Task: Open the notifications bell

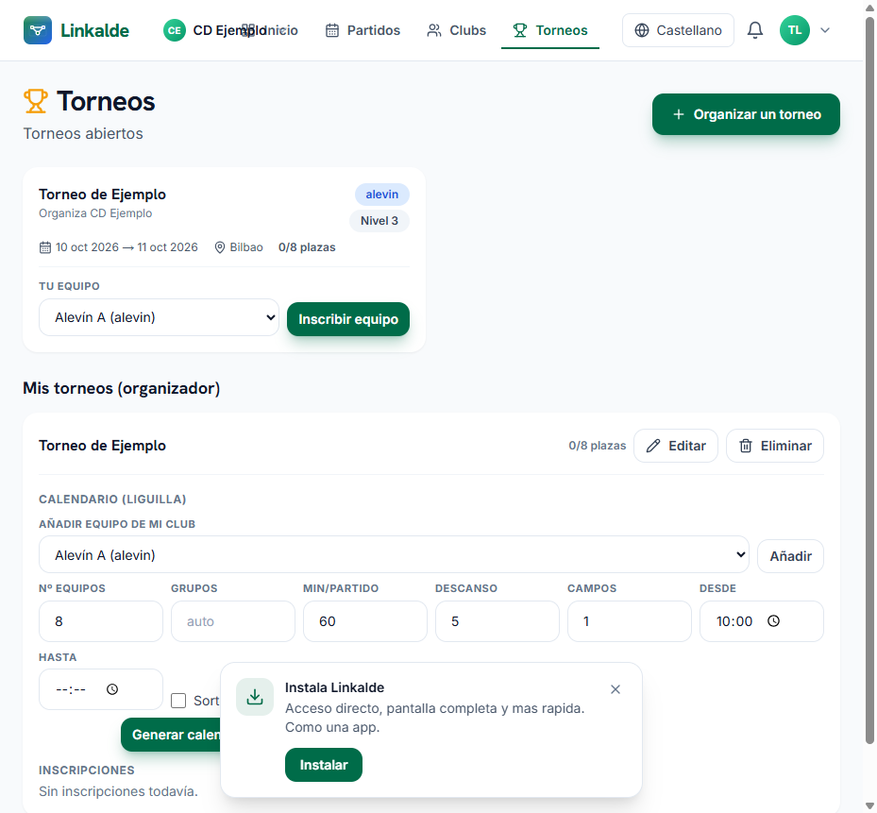Action: pos(755,30)
